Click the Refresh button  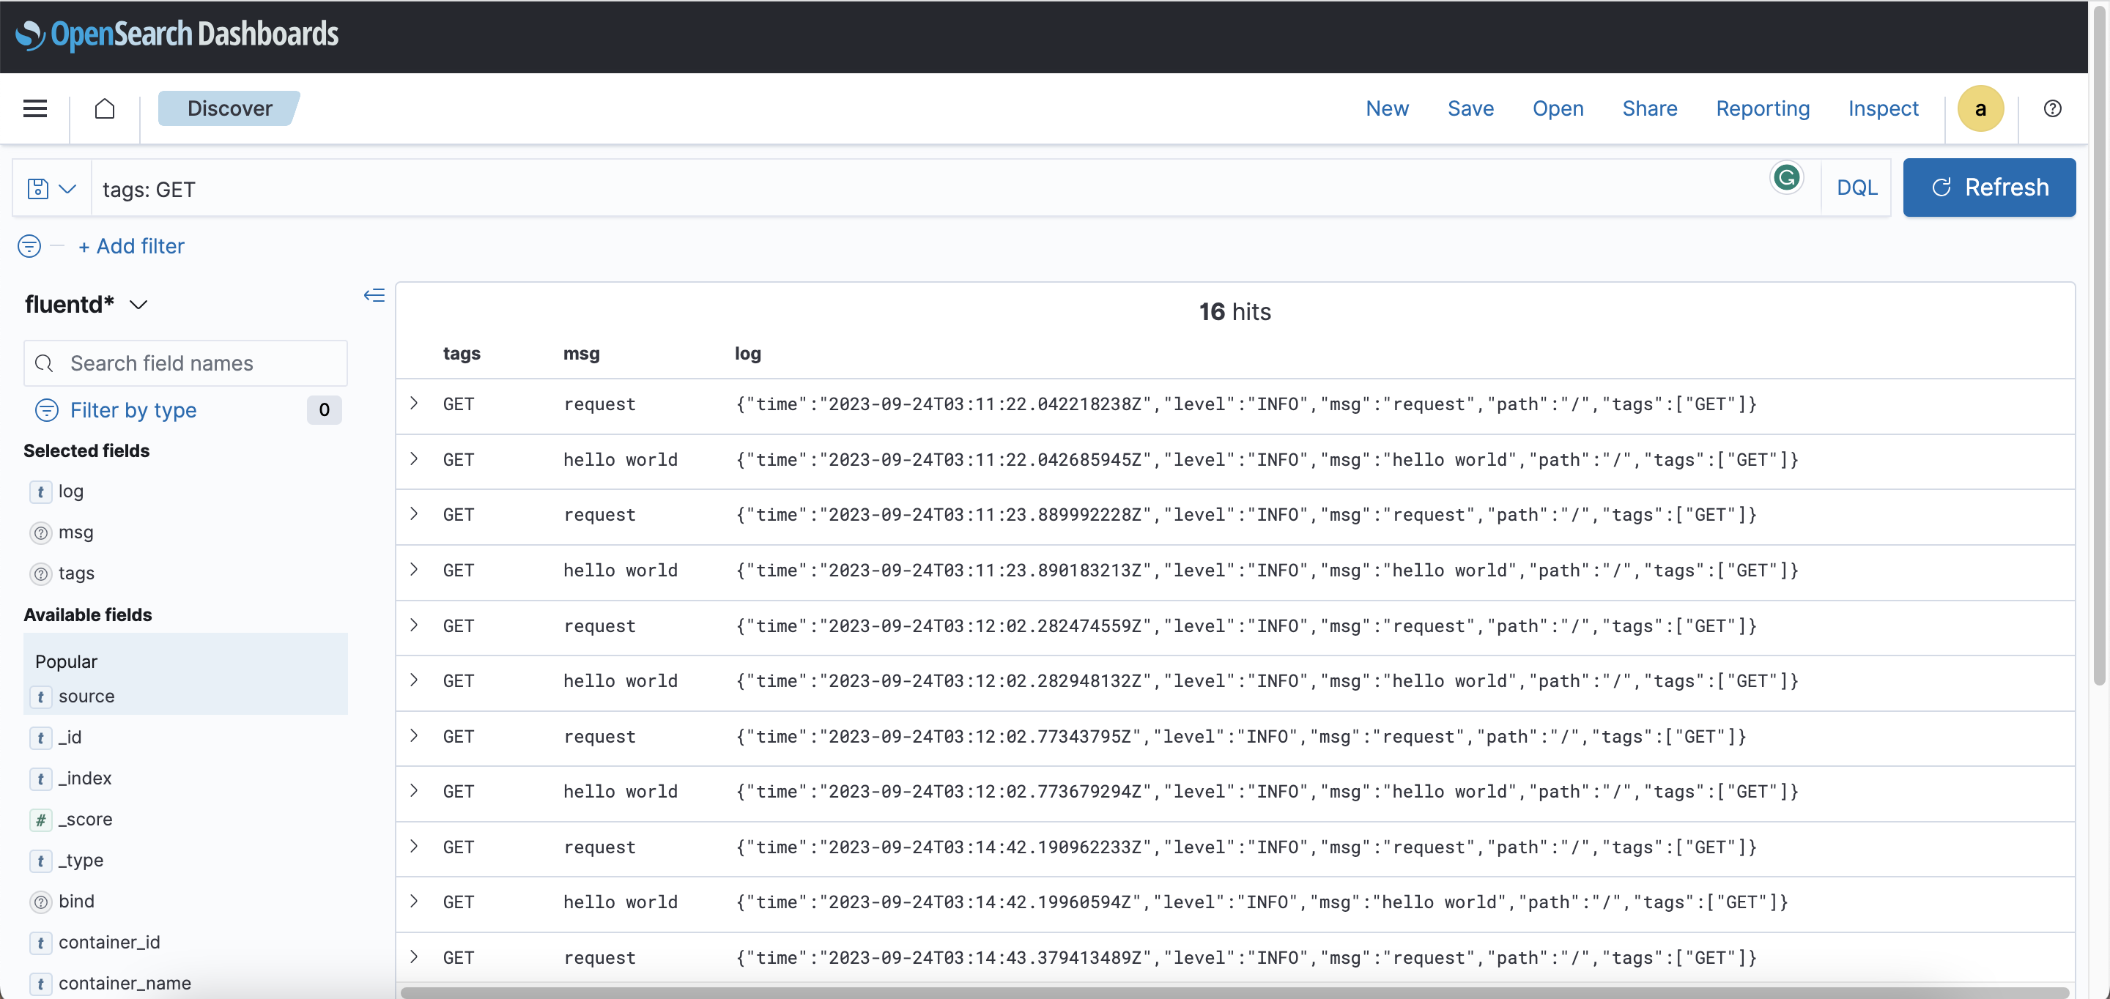(x=1990, y=187)
